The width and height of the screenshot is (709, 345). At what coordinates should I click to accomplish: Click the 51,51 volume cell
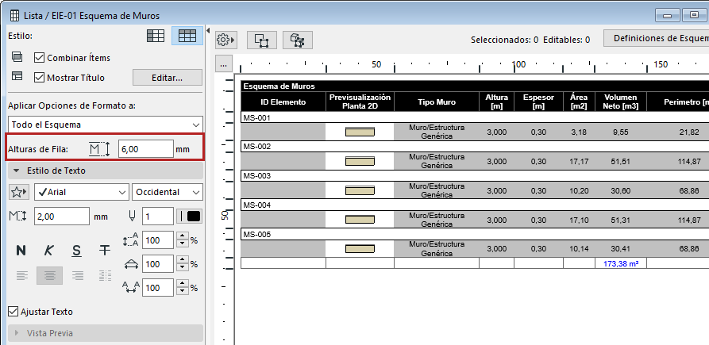click(620, 162)
